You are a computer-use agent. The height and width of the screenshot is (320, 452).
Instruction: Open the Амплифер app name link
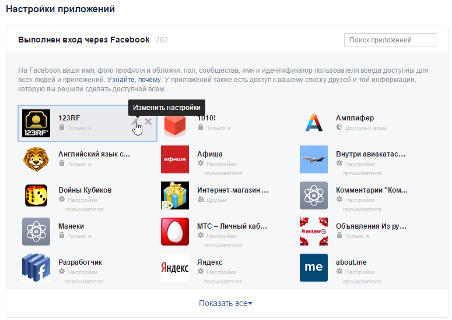click(x=355, y=118)
